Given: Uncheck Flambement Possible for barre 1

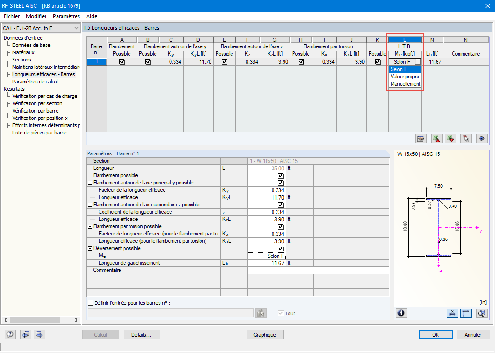Looking at the screenshot, I should click(x=121, y=61).
